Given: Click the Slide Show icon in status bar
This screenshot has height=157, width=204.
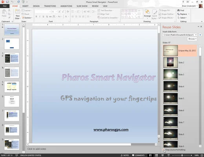Looking at the screenshot, I should tap(169, 155).
